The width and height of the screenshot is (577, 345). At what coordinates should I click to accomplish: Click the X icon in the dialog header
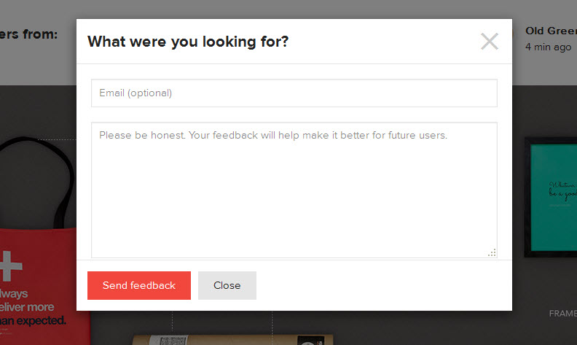click(x=490, y=42)
